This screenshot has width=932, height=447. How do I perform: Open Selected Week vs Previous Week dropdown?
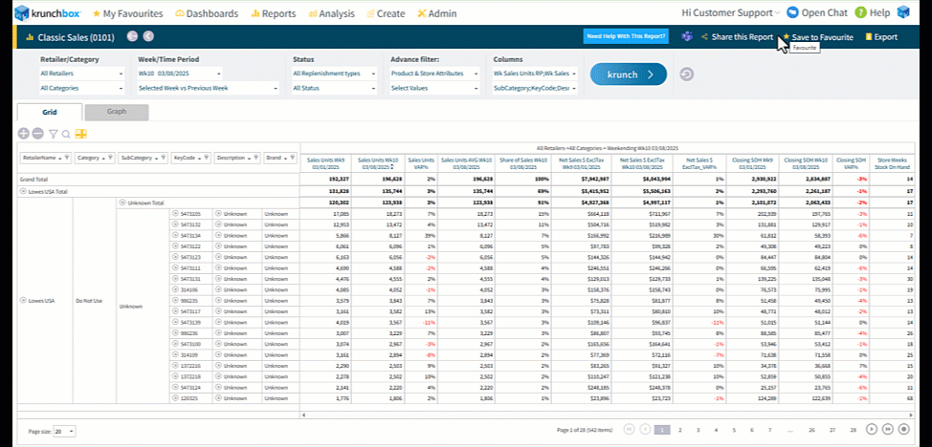coord(208,89)
